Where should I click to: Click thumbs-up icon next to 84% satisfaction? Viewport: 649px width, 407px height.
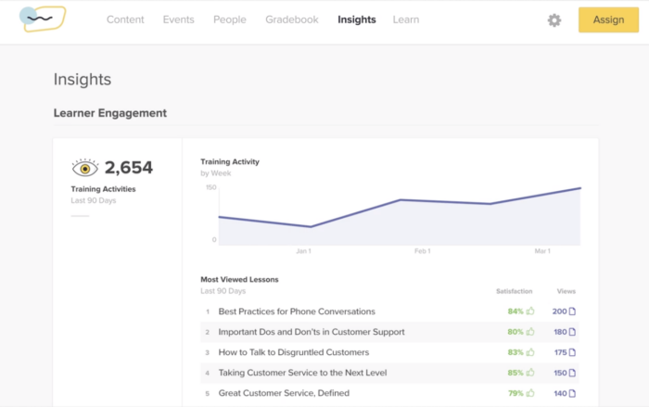coord(530,312)
